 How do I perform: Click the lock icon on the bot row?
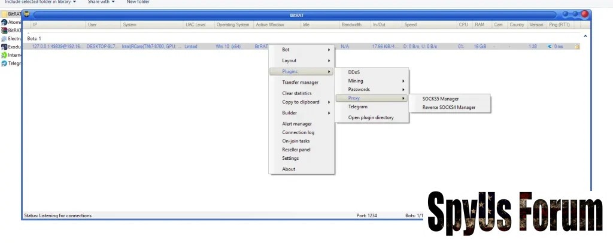coord(577,46)
